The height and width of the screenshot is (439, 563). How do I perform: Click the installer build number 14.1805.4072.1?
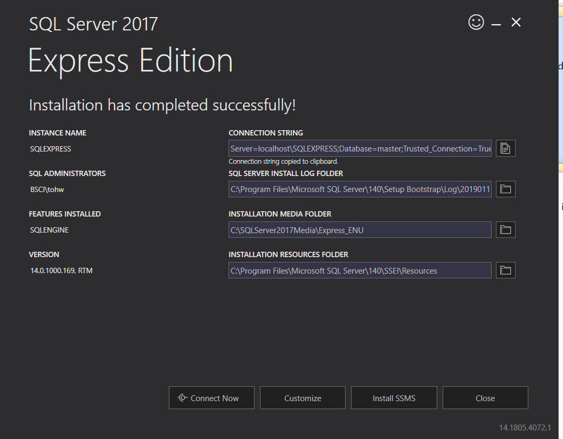(525, 427)
